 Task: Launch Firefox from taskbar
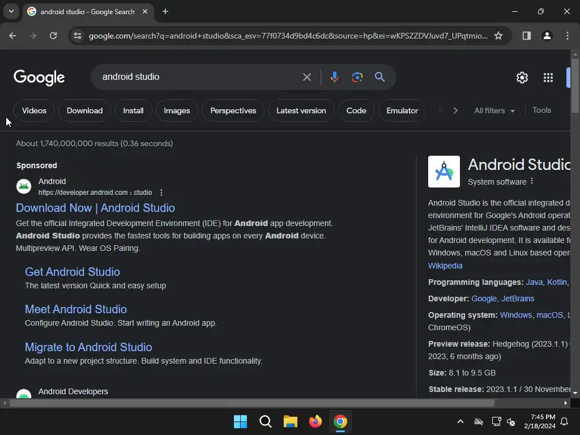coord(315,421)
